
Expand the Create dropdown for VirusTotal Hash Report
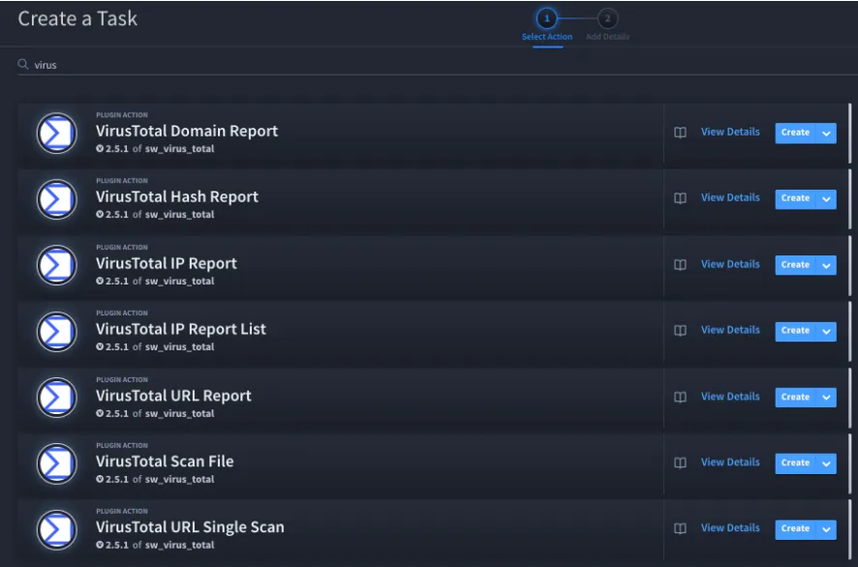(x=826, y=199)
